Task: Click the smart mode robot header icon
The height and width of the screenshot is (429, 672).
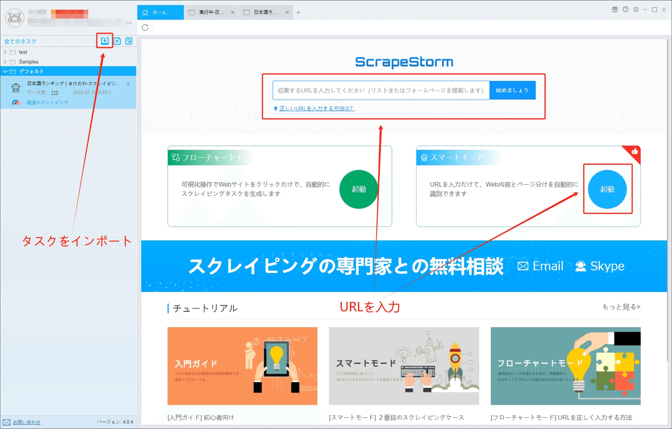Action: coord(424,158)
